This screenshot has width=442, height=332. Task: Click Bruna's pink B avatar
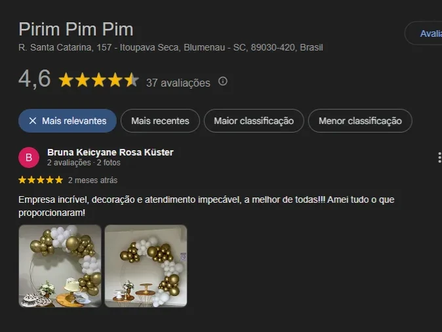pyautogui.click(x=29, y=157)
